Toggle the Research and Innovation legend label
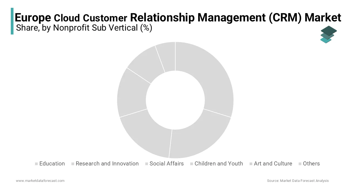This screenshot has width=345, height=194. tap(107, 164)
